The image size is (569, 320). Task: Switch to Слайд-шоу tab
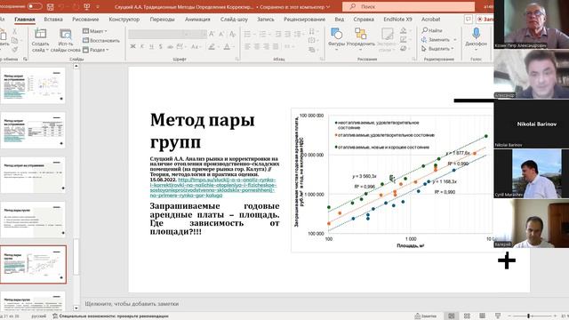[x=234, y=20]
